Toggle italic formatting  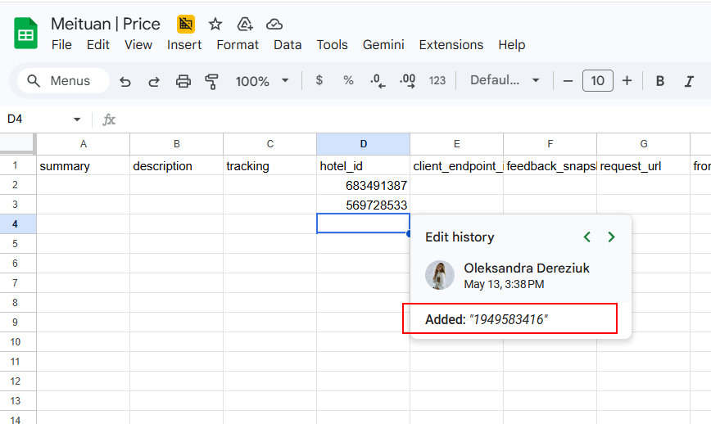[689, 81]
